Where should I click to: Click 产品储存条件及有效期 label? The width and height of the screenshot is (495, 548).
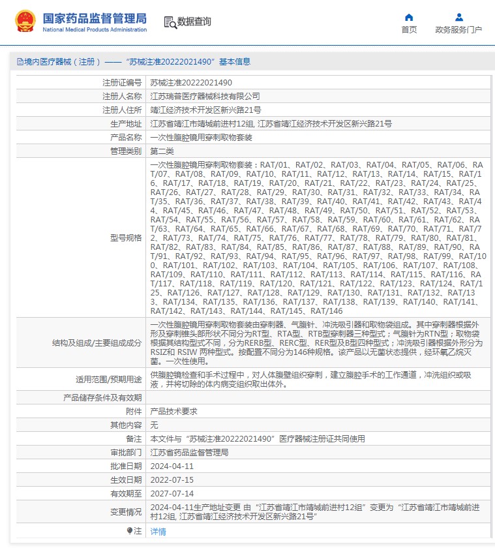click(x=102, y=398)
